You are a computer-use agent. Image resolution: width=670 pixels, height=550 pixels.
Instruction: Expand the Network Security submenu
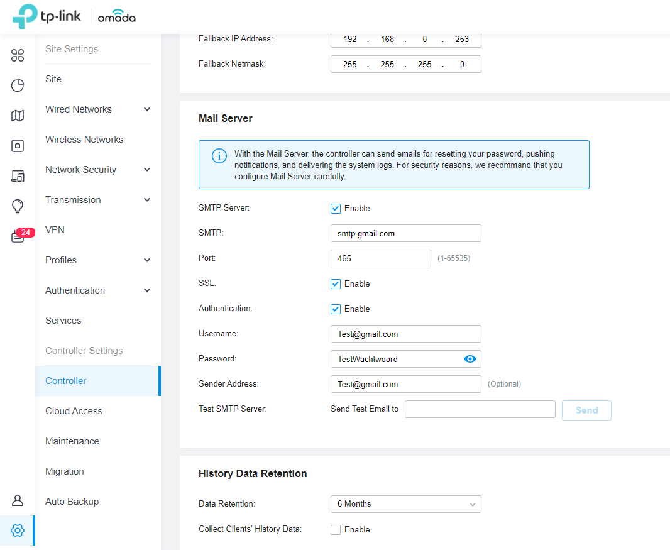click(98, 170)
